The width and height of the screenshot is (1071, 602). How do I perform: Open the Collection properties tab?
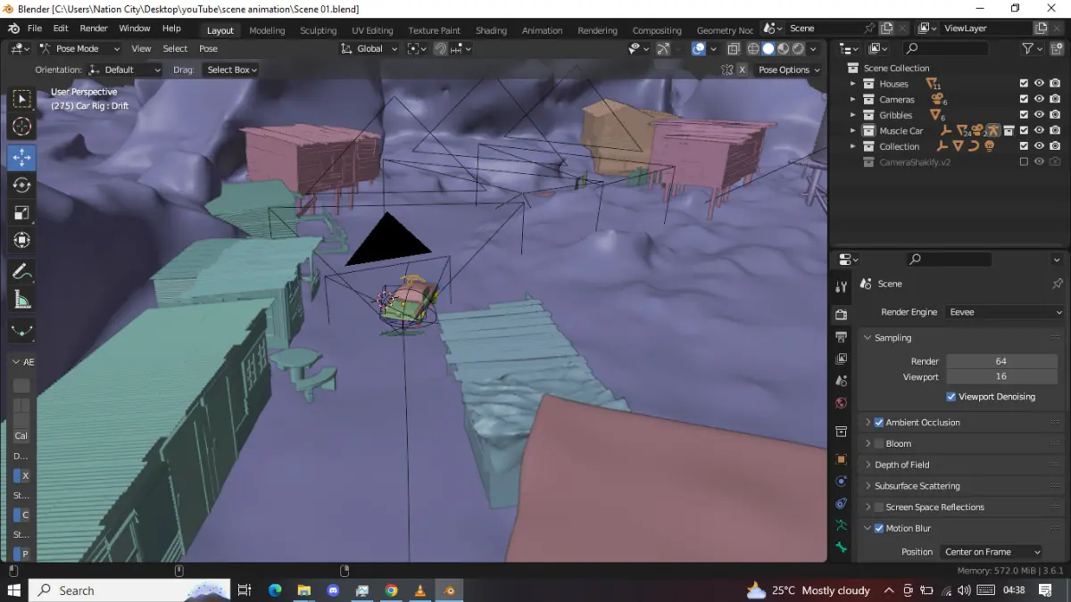pos(841,432)
